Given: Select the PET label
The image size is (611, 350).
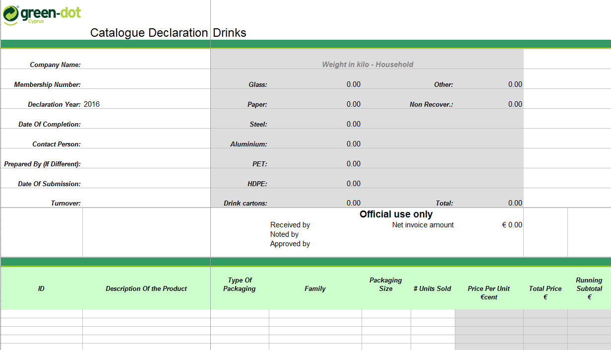Looking at the screenshot, I should 260,164.
